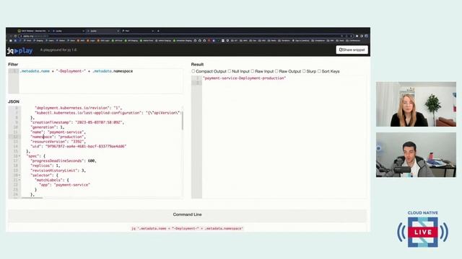Open a new browser tab with plus button
The height and width of the screenshot is (259, 462).
(x=158, y=30)
